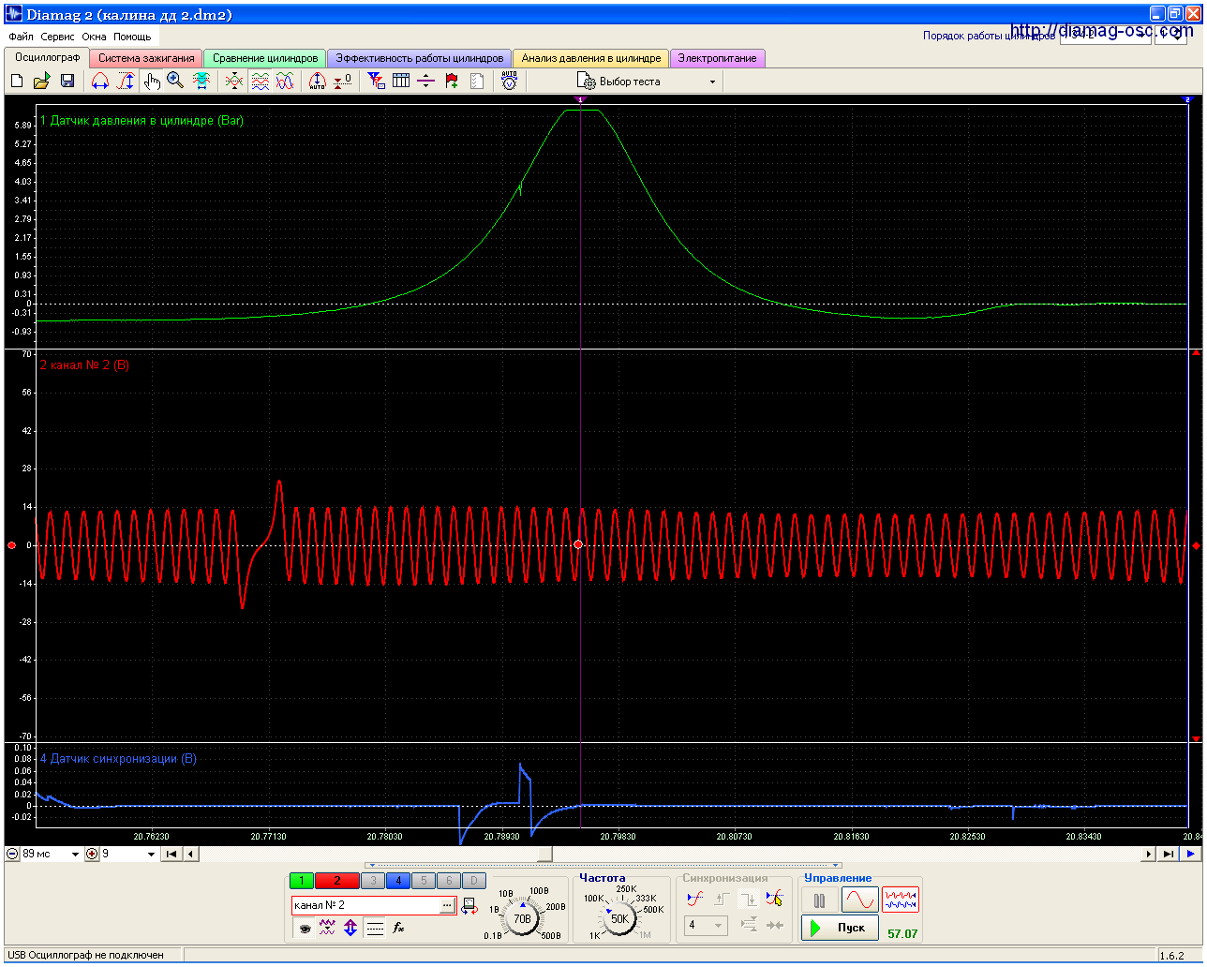Activate the vertical stretch tool
The width and height of the screenshot is (1207, 967).
pos(126,82)
